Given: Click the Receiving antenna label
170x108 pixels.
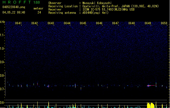Looking at the screenshot, I should (x=62, y=13).
